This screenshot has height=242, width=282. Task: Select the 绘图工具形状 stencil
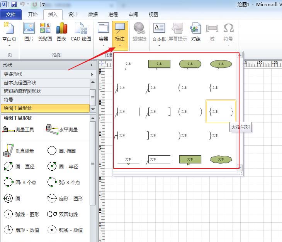pyautogui.click(x=45, y=108)
